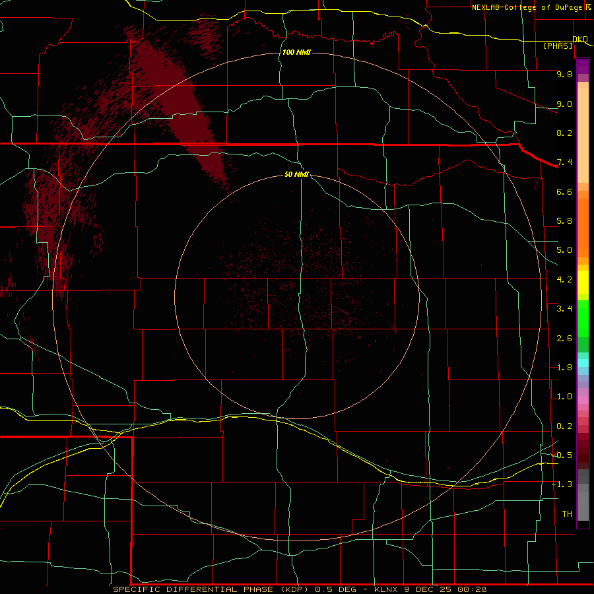Pick the cyan color bar segment
Viewport: 594px width, 594px height.
(583, 363)
